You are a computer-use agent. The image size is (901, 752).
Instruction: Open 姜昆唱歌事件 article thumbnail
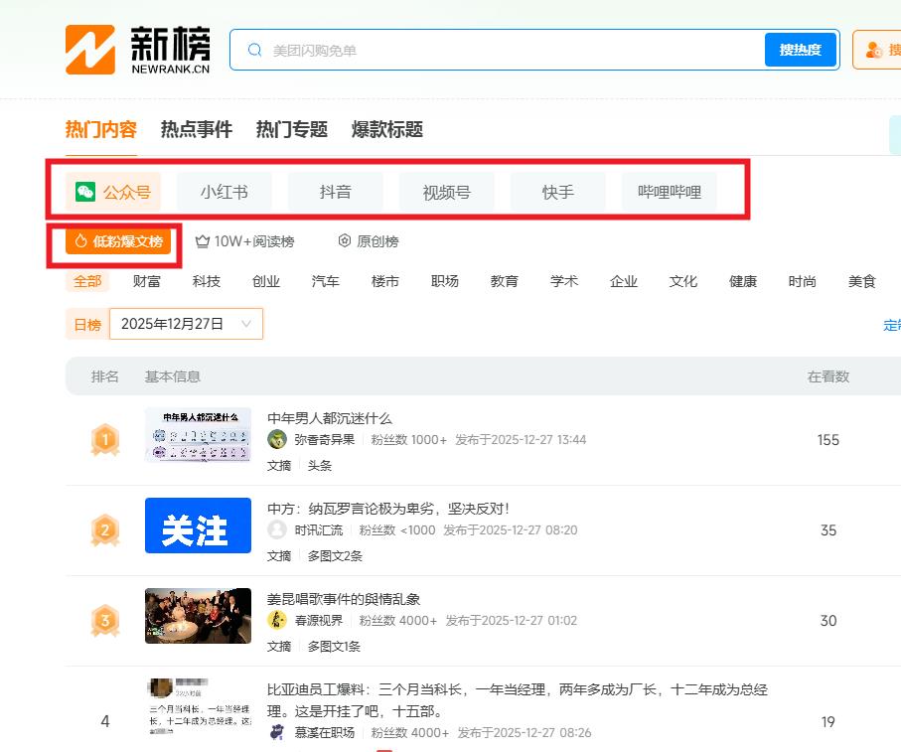coord(199,616)
